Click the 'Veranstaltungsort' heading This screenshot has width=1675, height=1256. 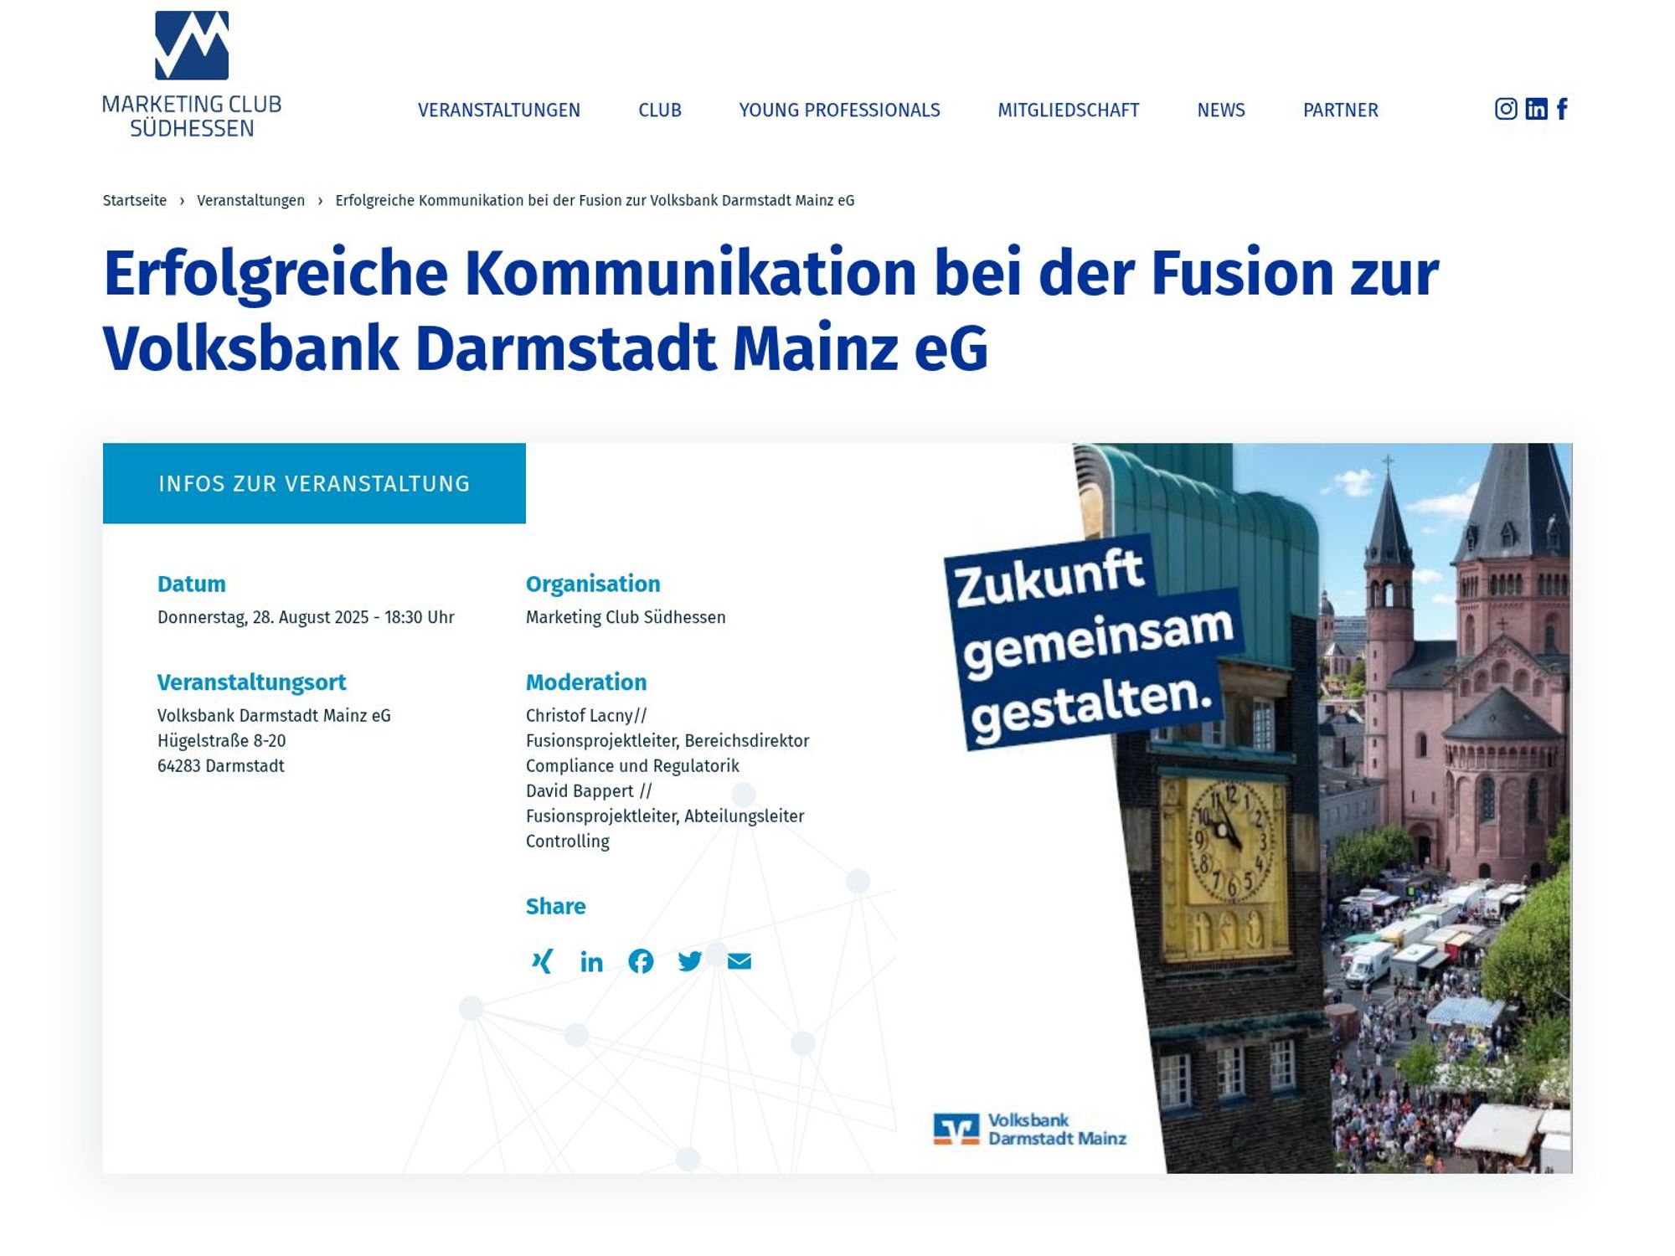(251, 682)
